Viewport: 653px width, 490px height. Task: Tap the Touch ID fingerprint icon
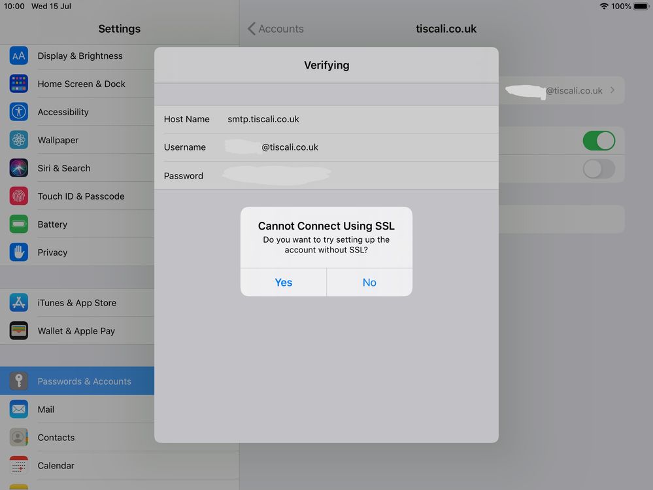(x=19, y=196)
